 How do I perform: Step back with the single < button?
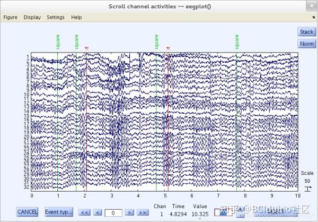(x=98, y=212)
